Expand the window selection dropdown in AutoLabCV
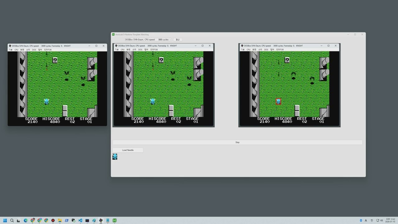398x224 pixels. coord(148,40)
